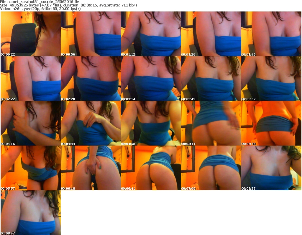Click the line reading 'Size: 49353926 bytes'

click(x=68, y=5)
